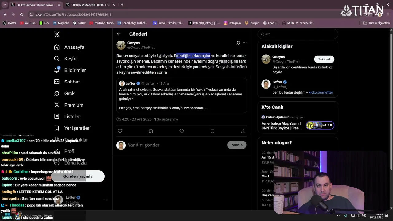The width and height of the screenshot is (393, 221).
Task: Open x.com/buzzspor link in quoted post
Action: tap(188, 108)
